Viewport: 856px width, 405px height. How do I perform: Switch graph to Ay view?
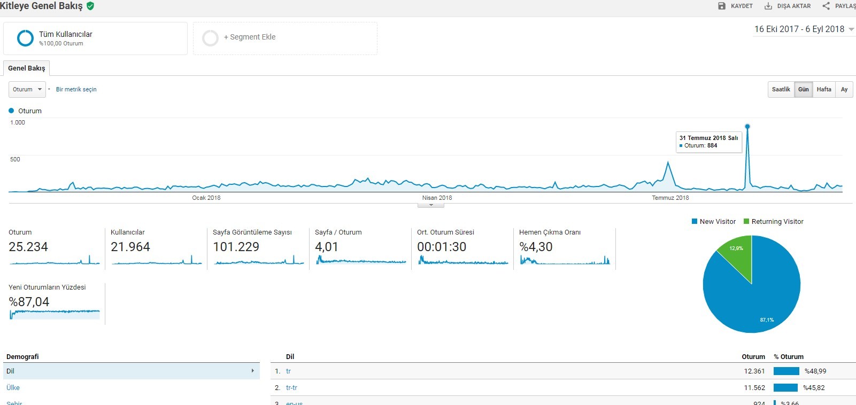(844, 89)
